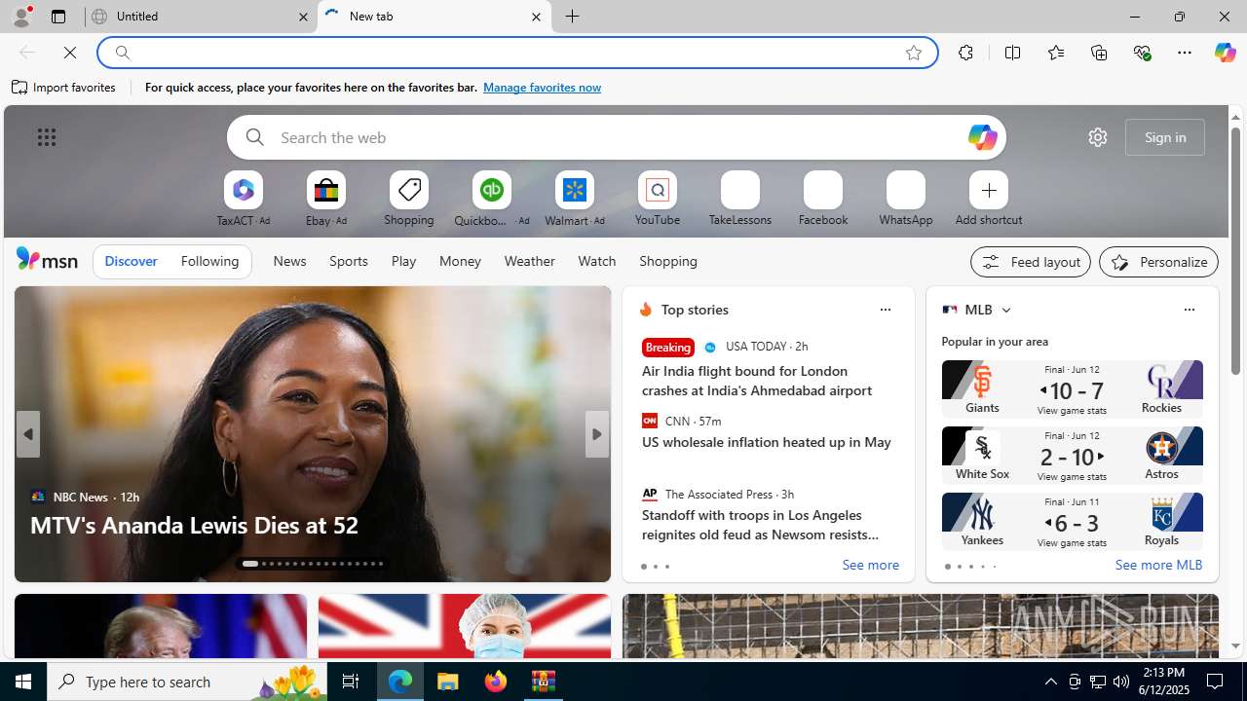Click the Sign in button

click(x=1165, y=137)
